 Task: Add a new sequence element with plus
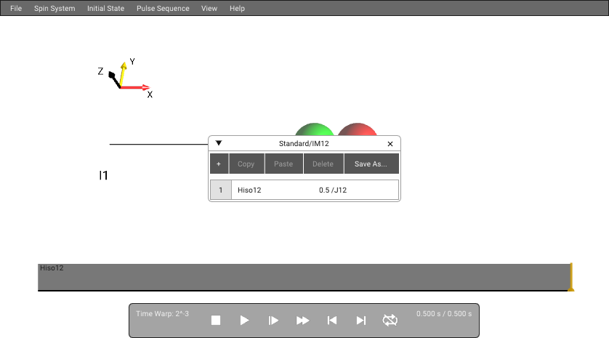(219, 164)
